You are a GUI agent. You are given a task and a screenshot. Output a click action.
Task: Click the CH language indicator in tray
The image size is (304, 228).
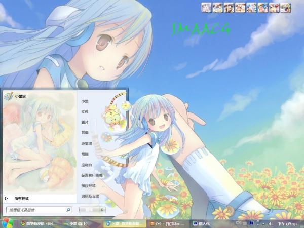click(238, 223)
